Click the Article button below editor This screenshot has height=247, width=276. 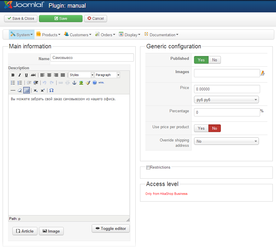tap(25, 231)
